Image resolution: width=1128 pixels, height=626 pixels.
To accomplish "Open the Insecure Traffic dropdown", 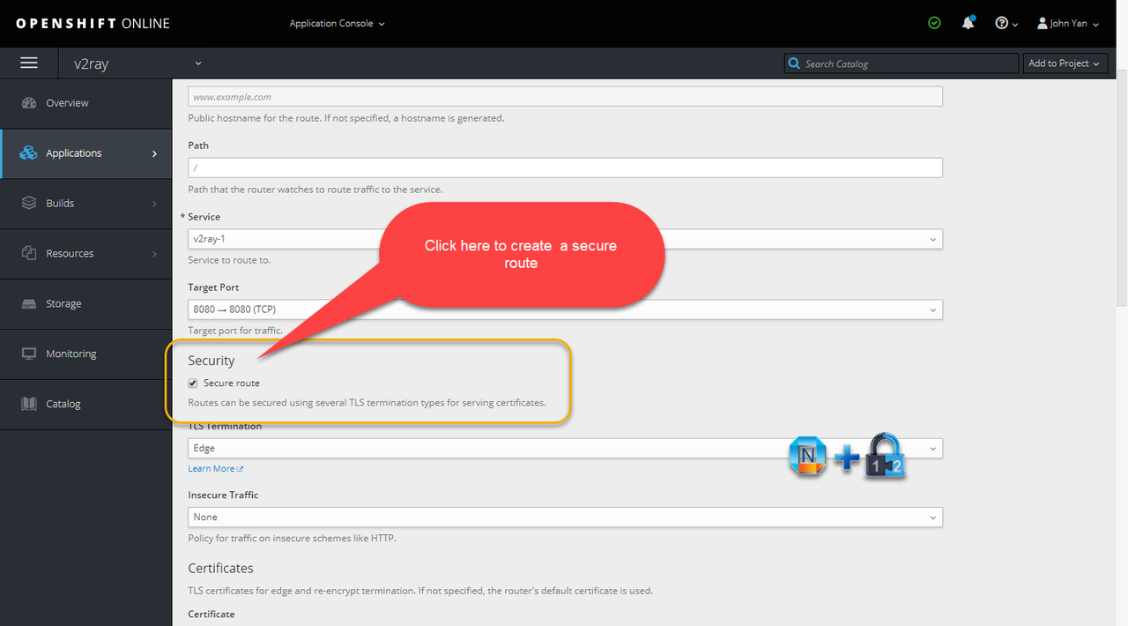I will pyautogui.click(x=565, y=518).
